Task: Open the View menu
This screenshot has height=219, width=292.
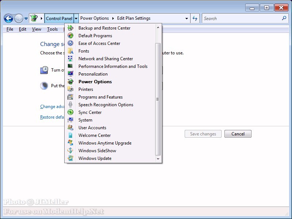Action: pos(36,29)
